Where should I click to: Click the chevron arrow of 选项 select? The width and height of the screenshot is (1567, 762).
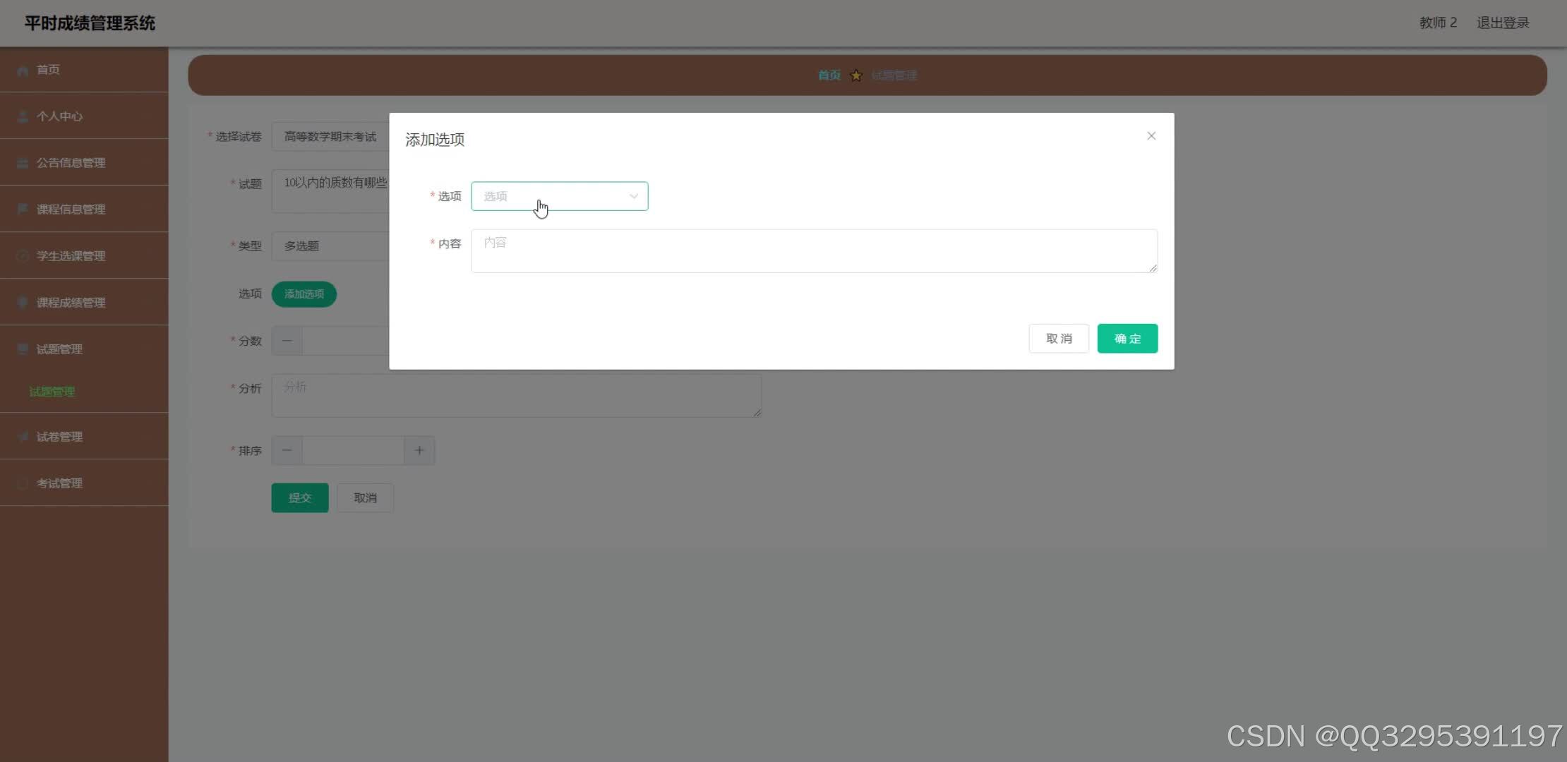pyautogui.click(x=633, y=196)
